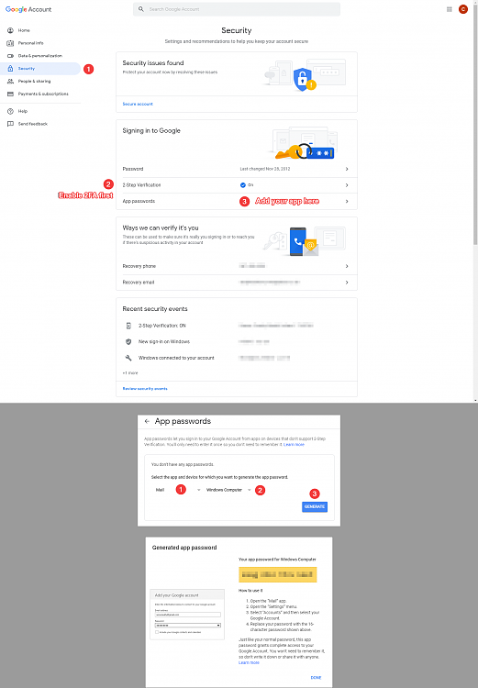
Task: Expand the App passwords row chevron
Action: [347, 202]
